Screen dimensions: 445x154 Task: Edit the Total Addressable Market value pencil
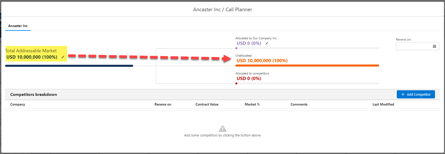63,57
